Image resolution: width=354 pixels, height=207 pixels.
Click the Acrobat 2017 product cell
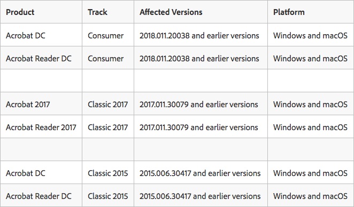point(28,105)
